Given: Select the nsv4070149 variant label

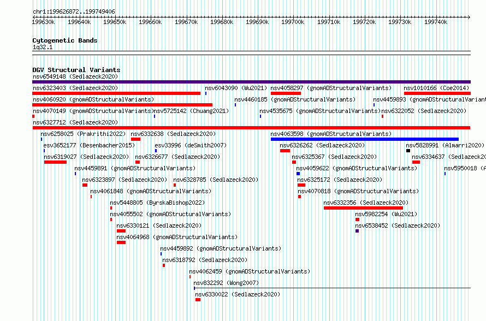Looking at the screenshot, I should [x=93, y=111].
